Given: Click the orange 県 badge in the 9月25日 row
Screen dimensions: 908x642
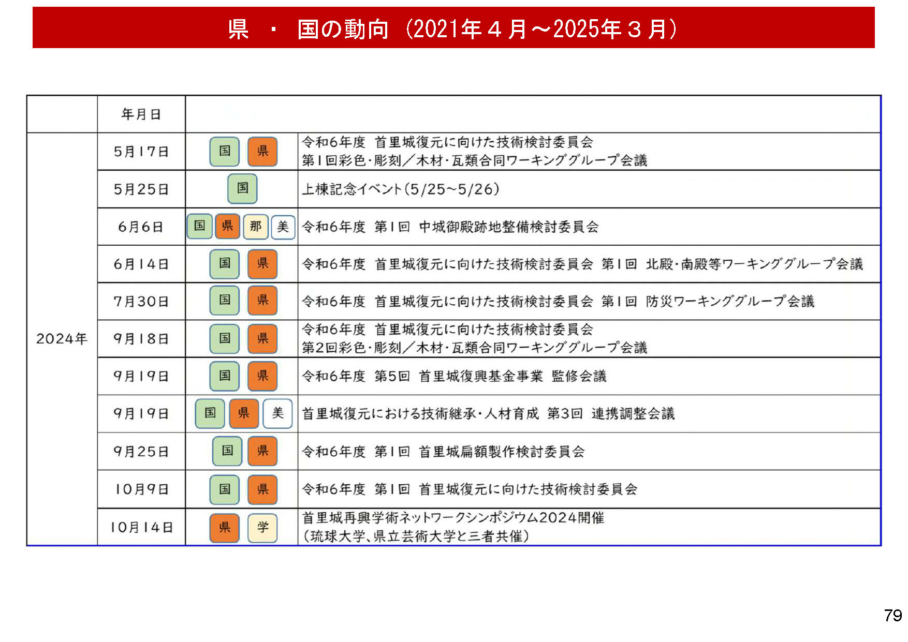Looking at the screenshot, I should tap(262, 451).
